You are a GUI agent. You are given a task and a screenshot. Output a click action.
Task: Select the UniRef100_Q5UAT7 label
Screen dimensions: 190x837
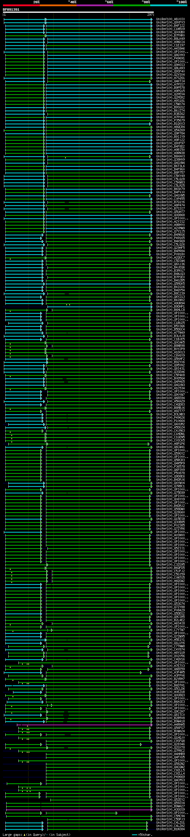coord(170,212)
